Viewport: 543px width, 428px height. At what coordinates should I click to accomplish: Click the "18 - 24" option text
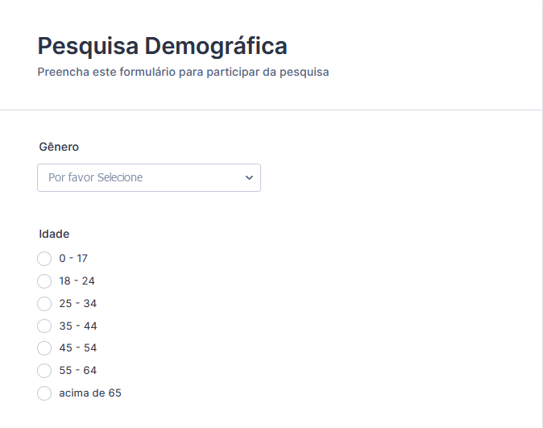[x=77, y=281]
